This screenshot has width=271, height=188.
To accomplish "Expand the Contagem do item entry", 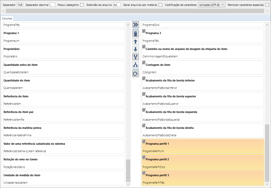I will point(144,62).
